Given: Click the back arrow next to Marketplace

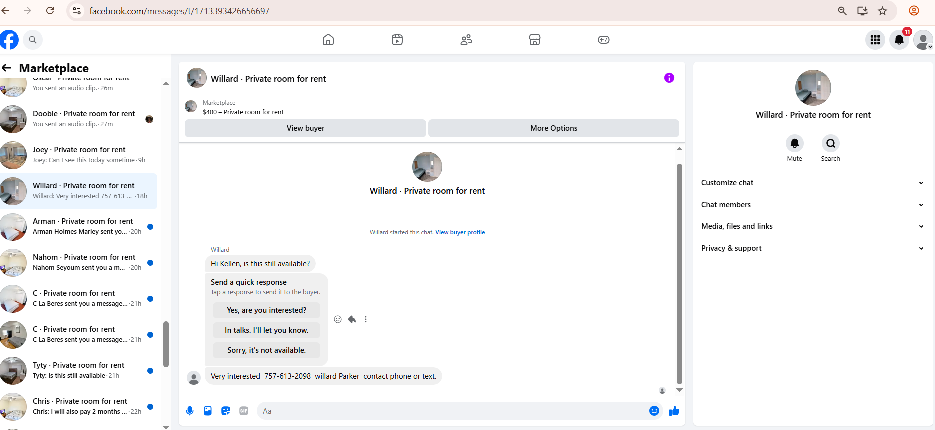Looking at the screenshot, I should point(7,68).
